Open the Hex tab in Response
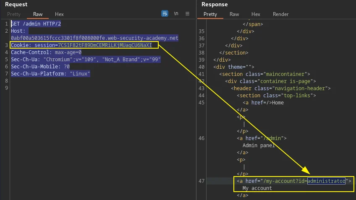Screen dimensions: 356x200 pyautogui.click(x=256, y=14)
